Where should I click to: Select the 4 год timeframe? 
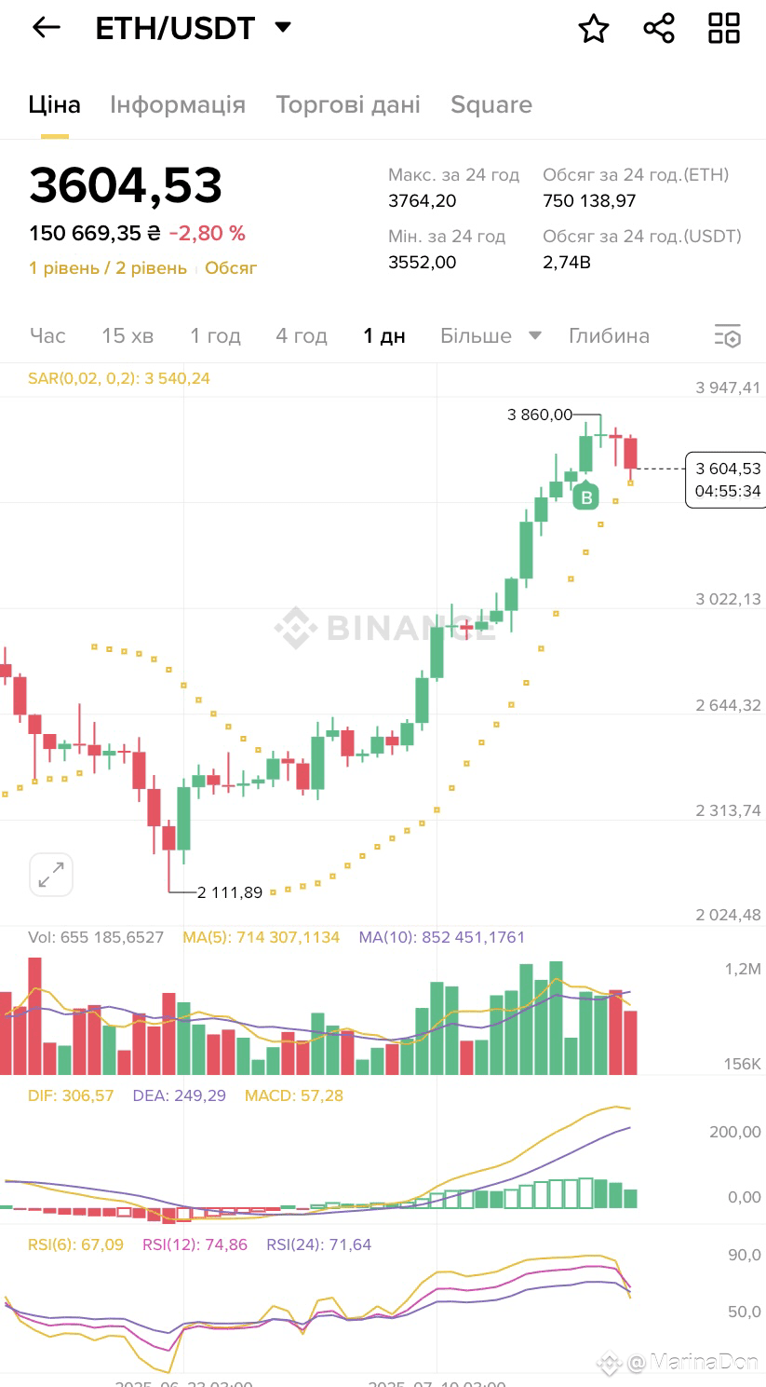[x=302, y=335]
